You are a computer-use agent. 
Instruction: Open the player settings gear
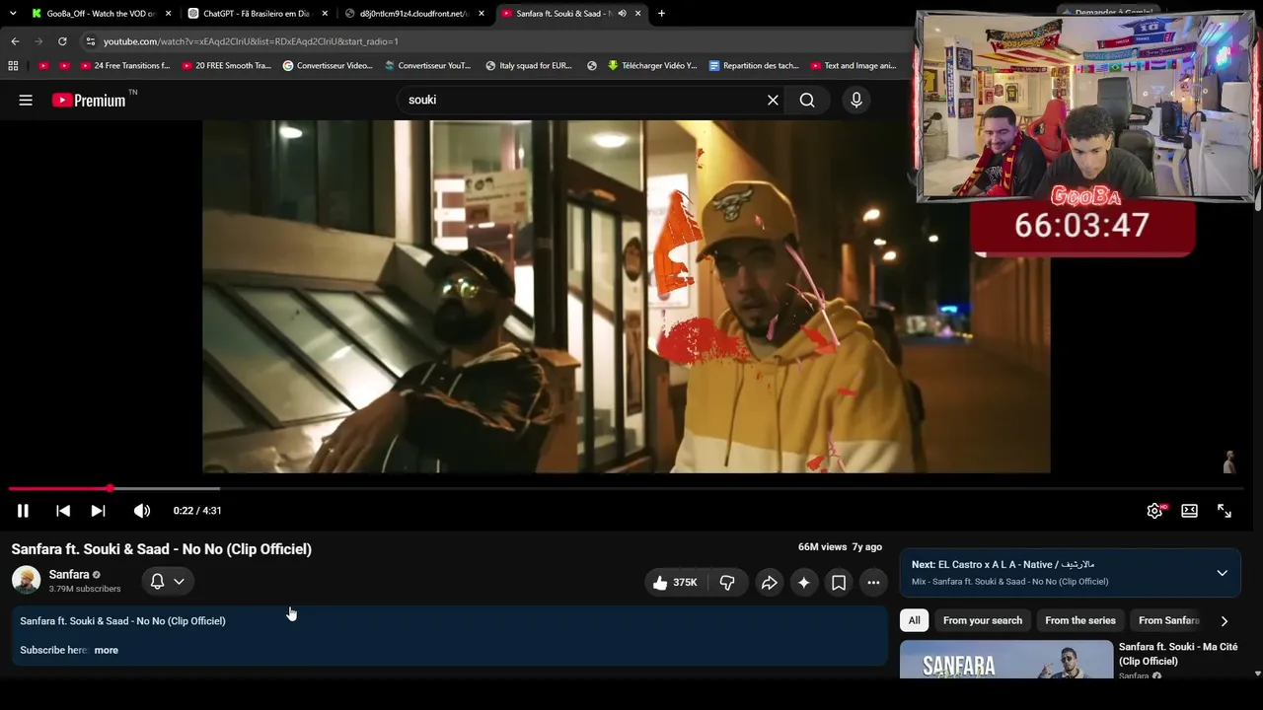pos(1154,511)
